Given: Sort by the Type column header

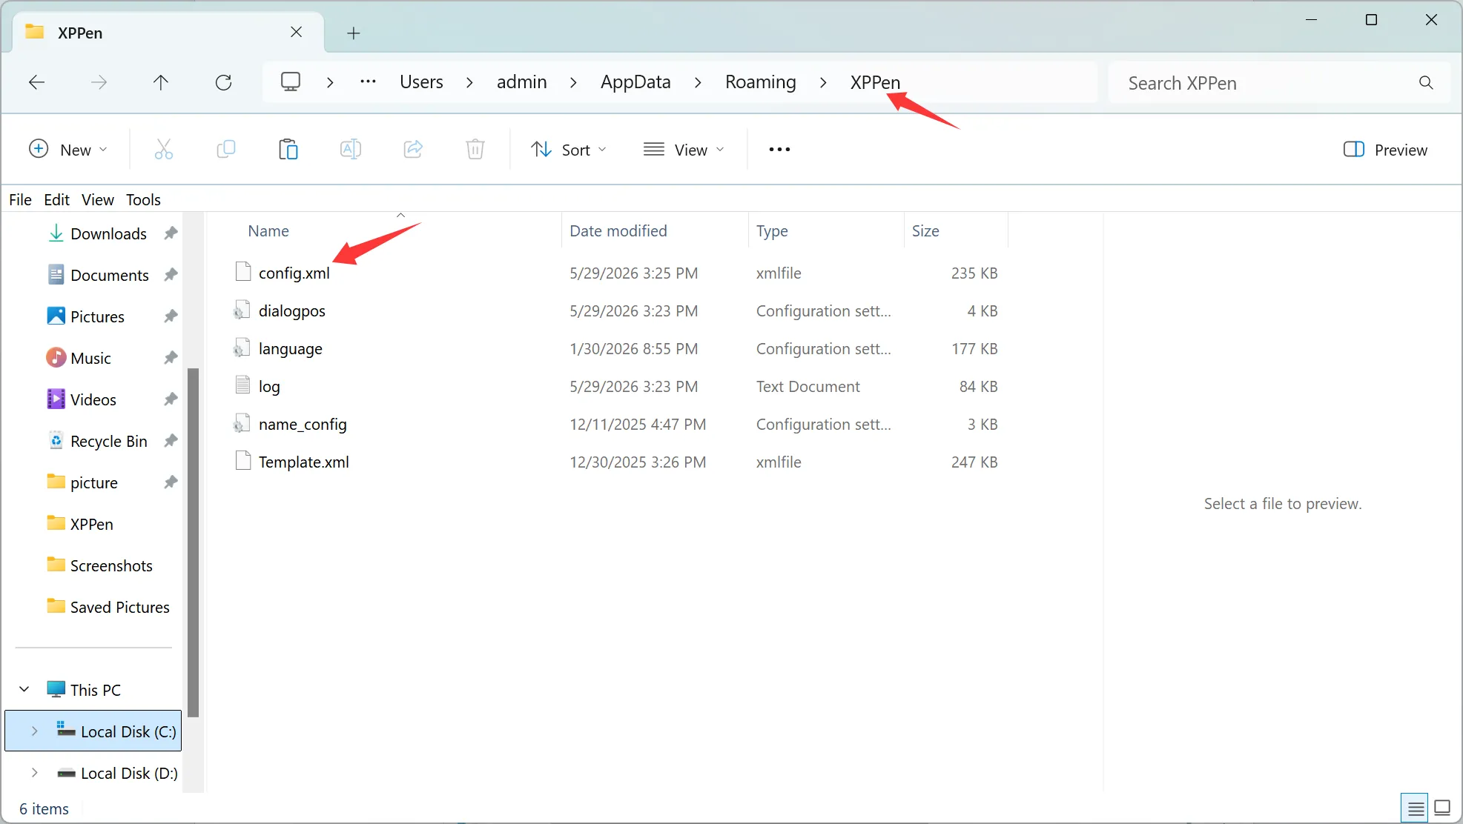Looking at the screenshot, I should pos(772,230).
